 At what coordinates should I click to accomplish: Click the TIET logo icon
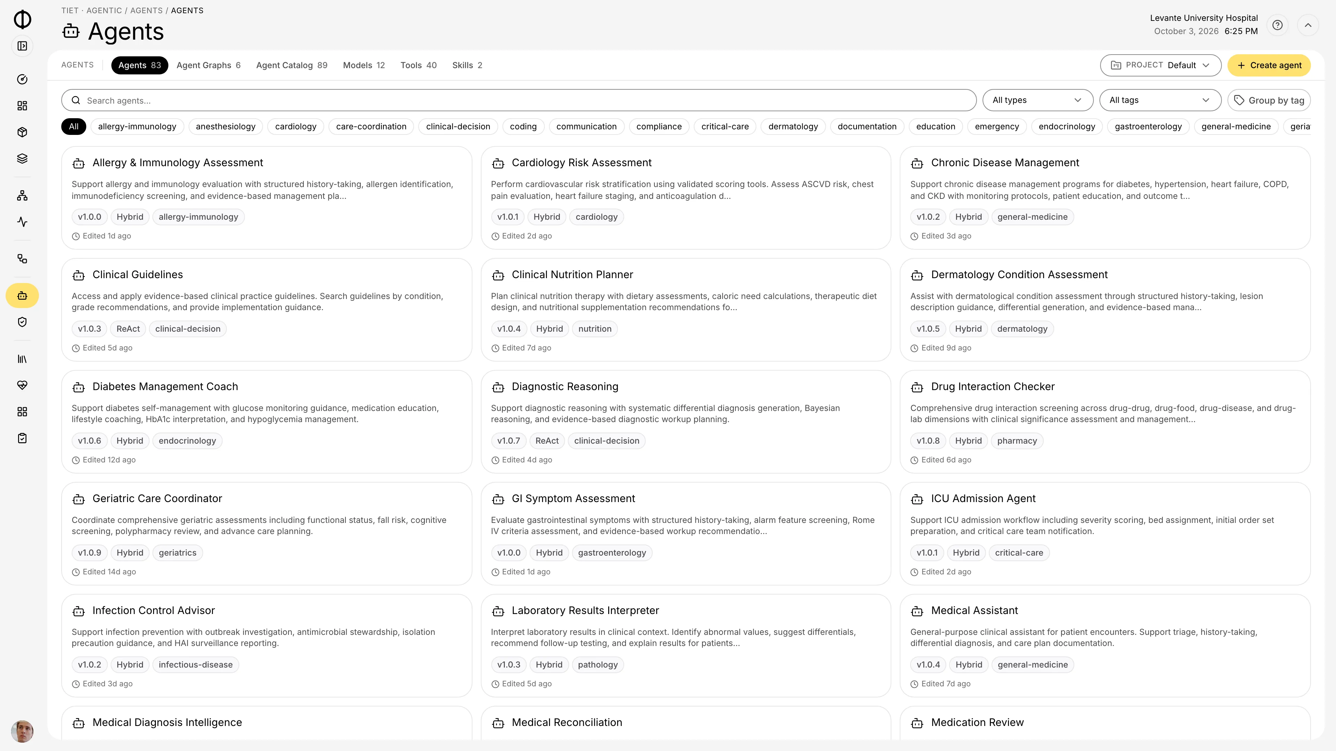point(22,19)
